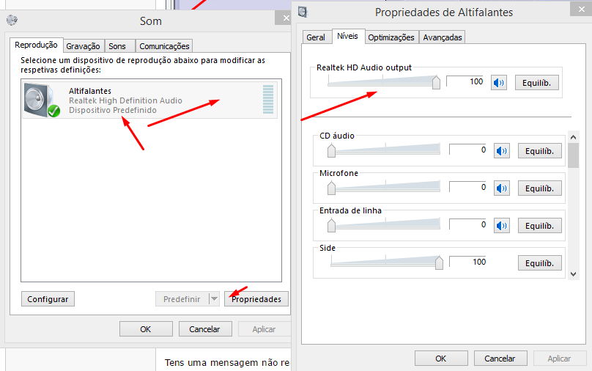
Task: Click the volume level meter of Altifalantes
Action: 267,100
